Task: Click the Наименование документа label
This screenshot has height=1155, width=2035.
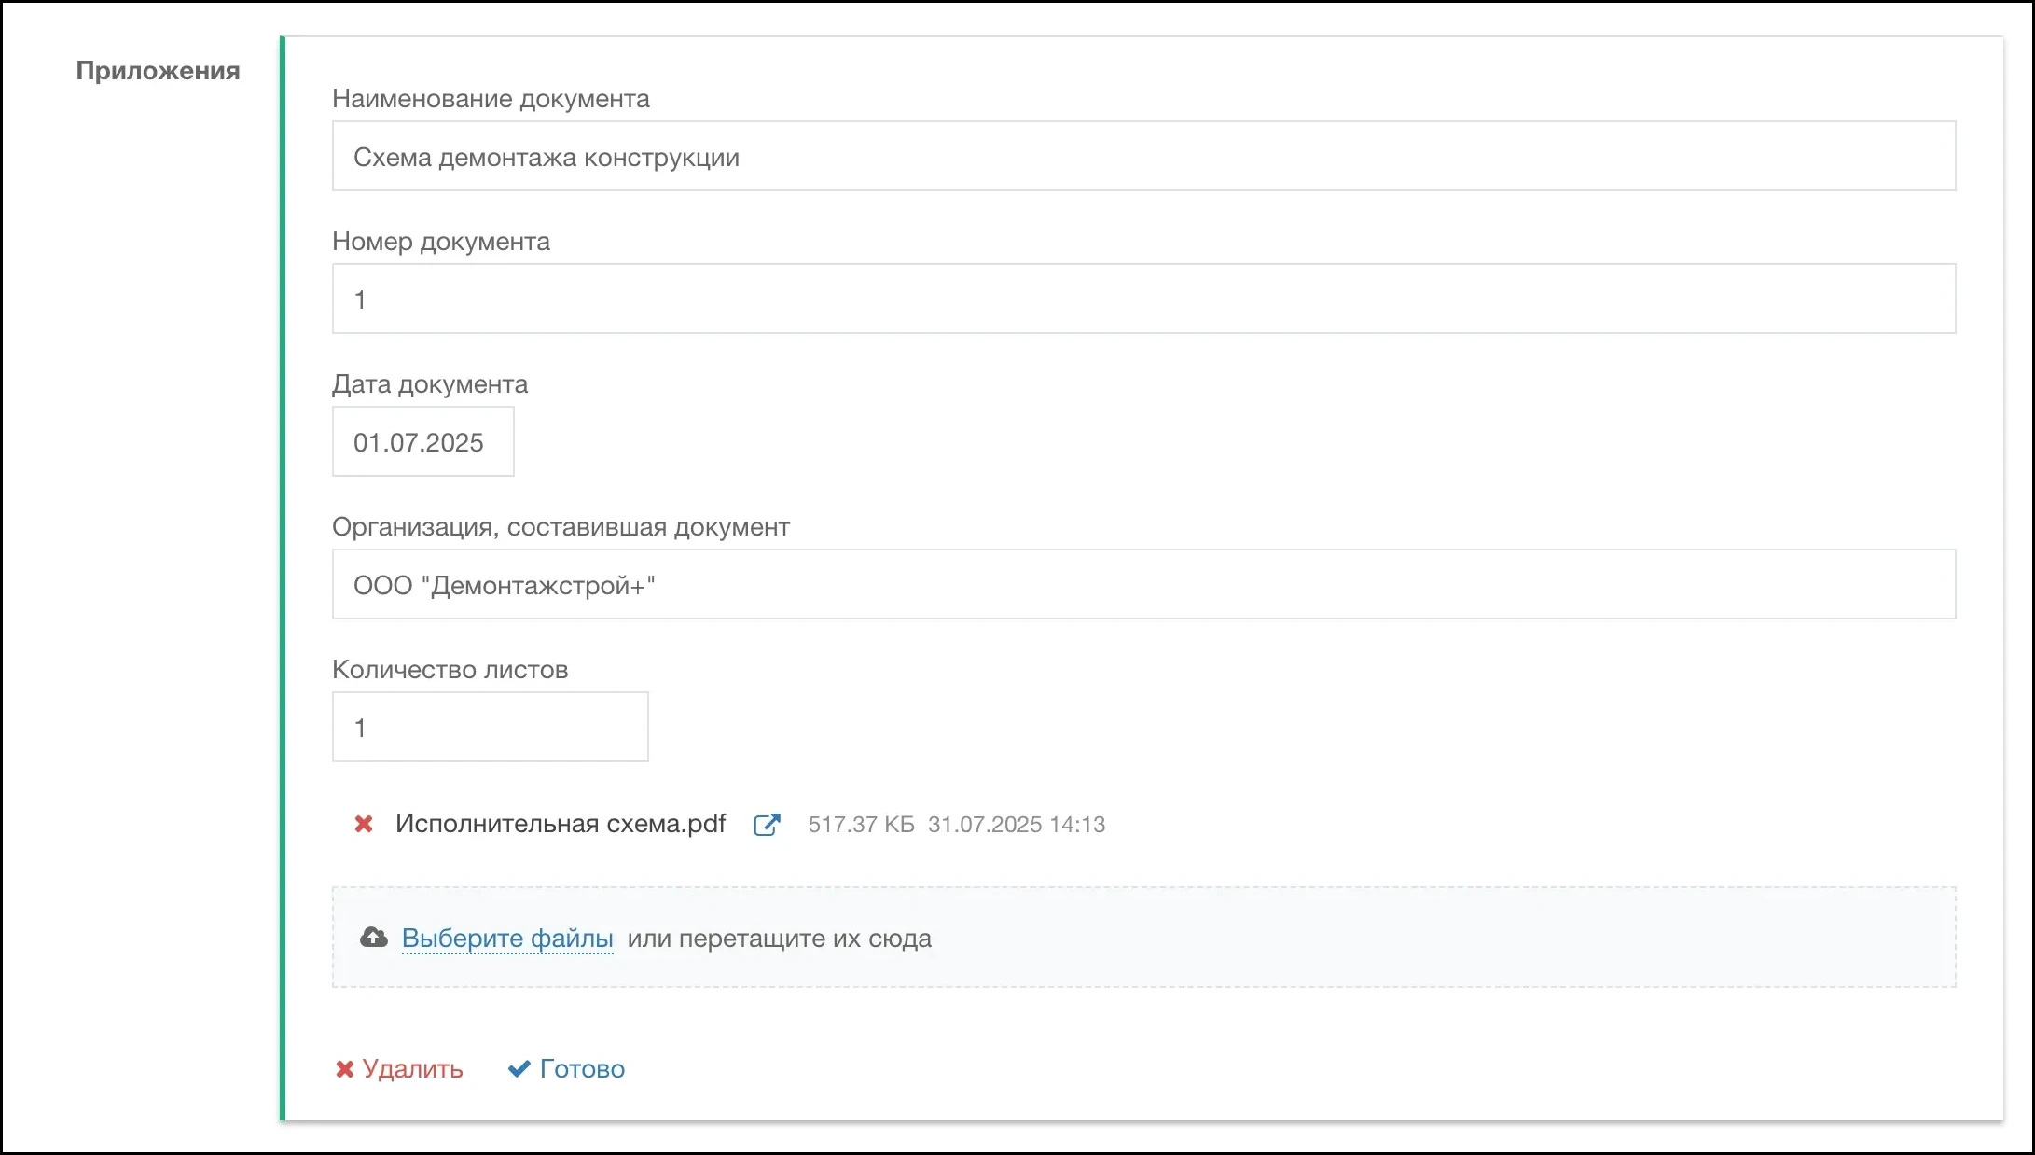Action: coord(491,99)
